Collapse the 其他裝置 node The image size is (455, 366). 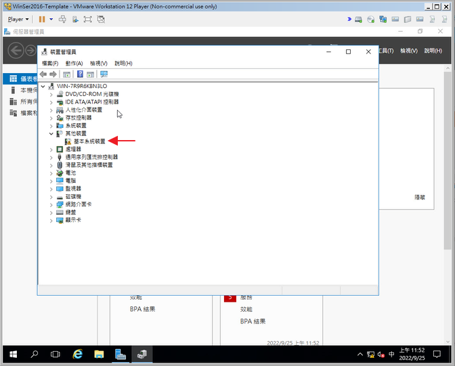point(51,133)
